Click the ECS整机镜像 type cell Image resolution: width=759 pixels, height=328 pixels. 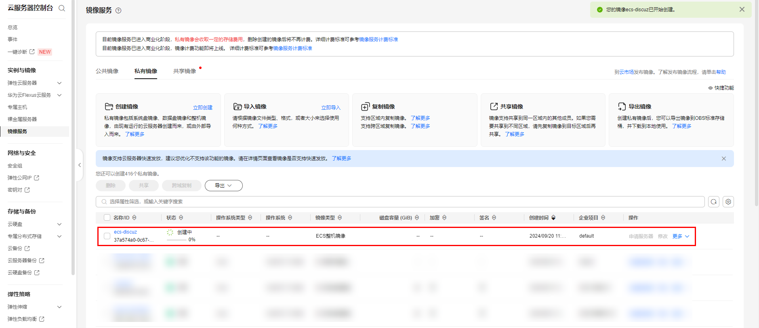point(330,236)
